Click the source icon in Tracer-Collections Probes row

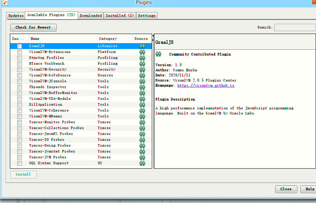pos(142,128)
